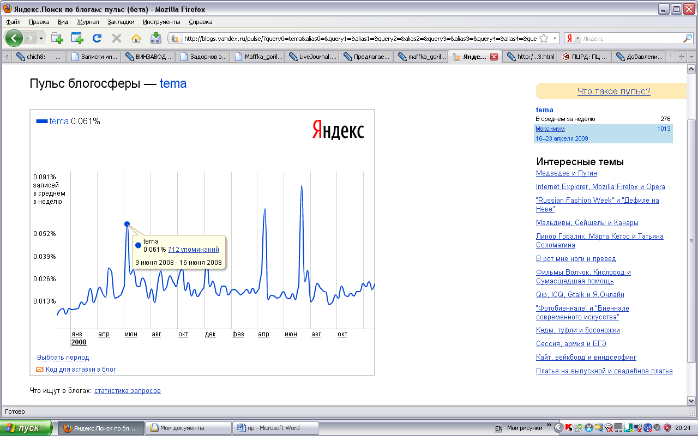Open a new tab via toolbar icon
698x436 pixels.
coord(57,38)
